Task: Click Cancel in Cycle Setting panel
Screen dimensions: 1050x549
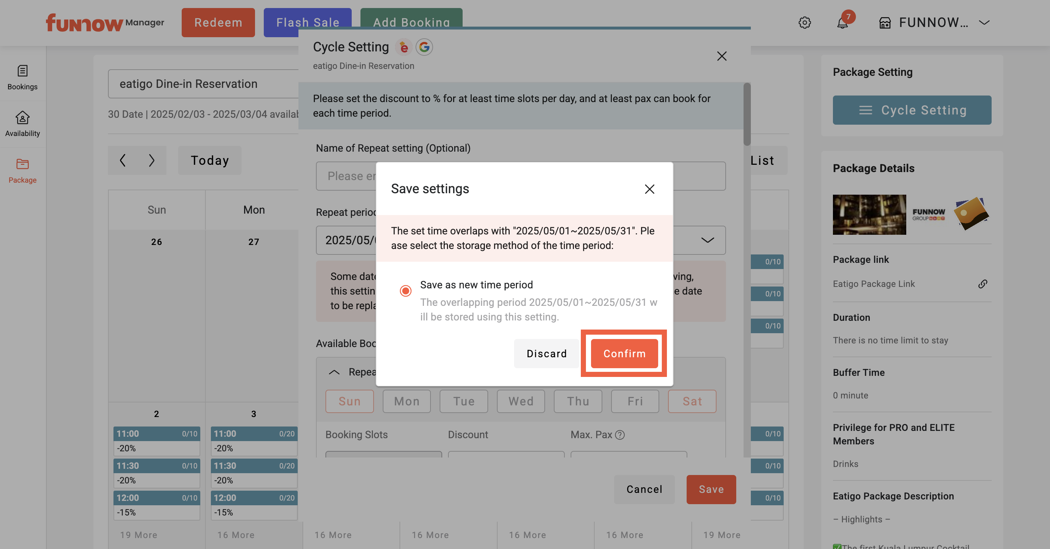Action: coord(644,489)
